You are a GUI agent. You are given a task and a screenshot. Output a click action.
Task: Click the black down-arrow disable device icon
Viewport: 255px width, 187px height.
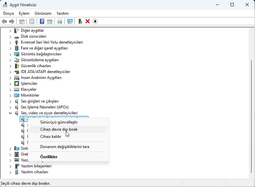[x=95, y=21]
